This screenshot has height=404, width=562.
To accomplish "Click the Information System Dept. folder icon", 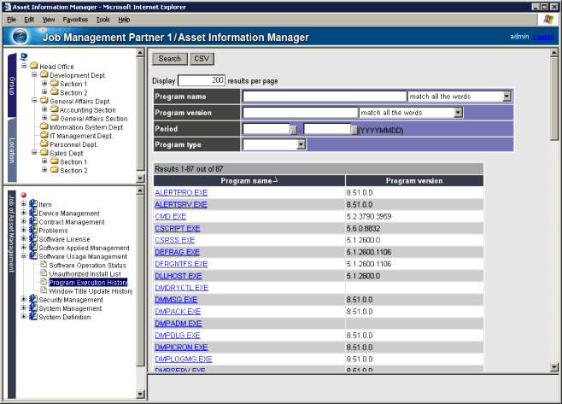I will [44, 127].
